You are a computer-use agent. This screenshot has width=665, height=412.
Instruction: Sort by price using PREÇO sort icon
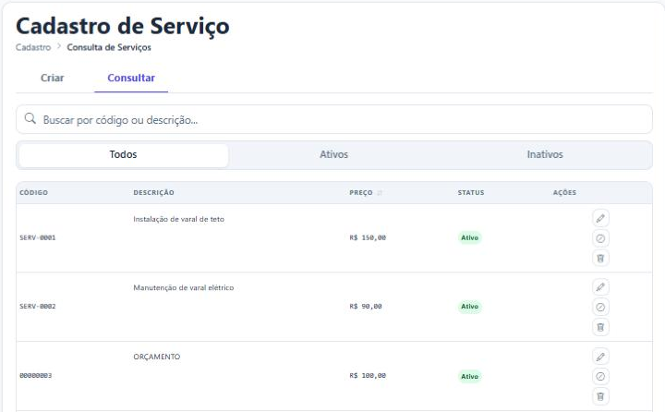click(380, 193)
